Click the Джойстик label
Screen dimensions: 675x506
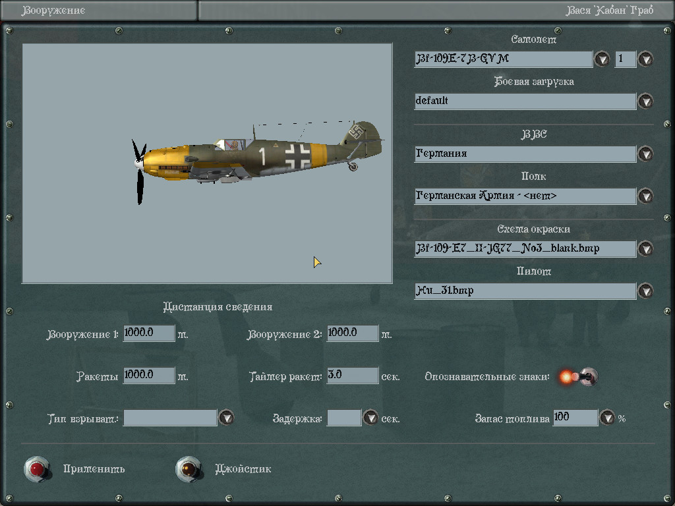[243, 469]
